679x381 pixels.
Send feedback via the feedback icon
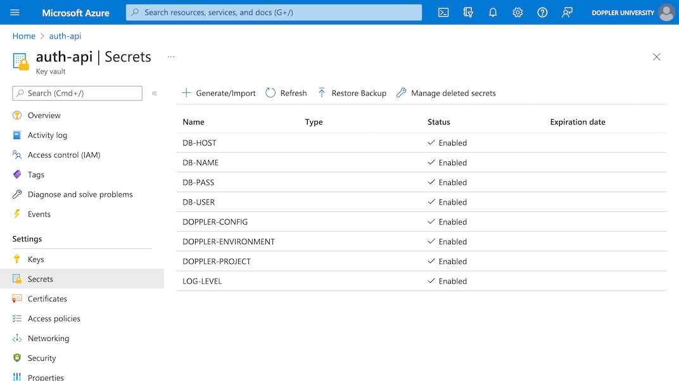pyautogui.click(x=567, y=12)
